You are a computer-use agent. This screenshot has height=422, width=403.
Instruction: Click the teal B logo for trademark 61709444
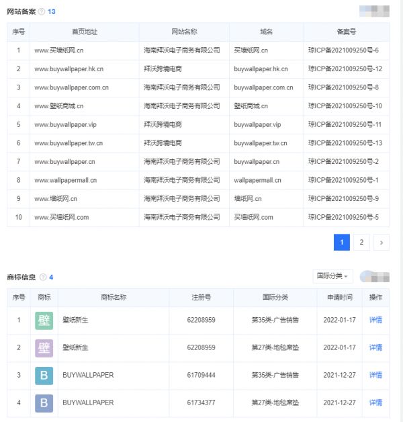point(44,375)
